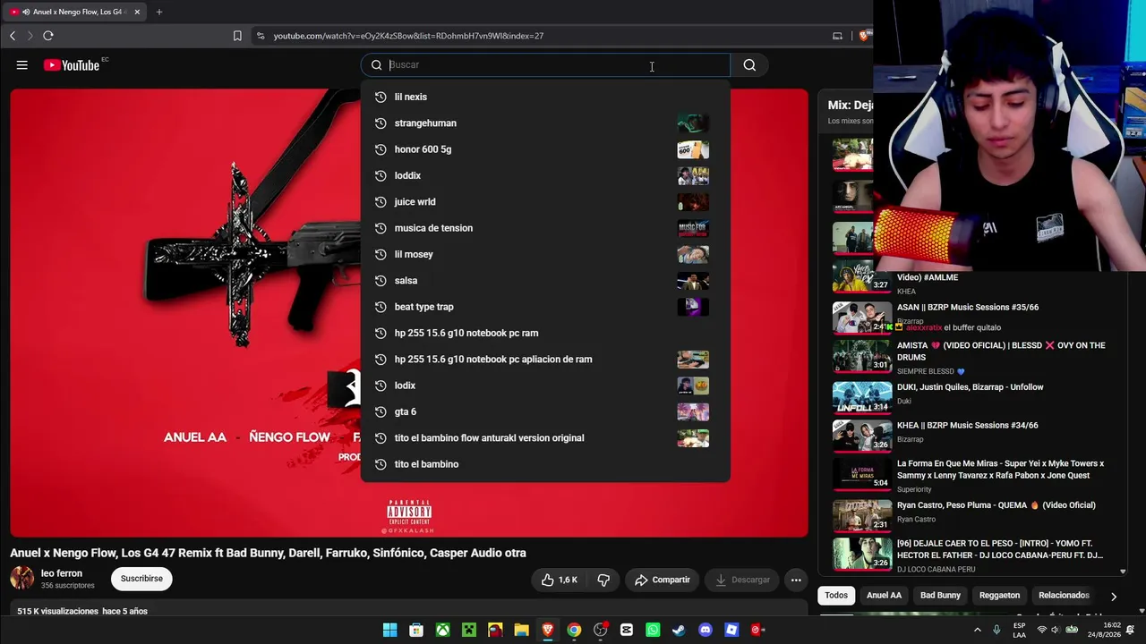
Task: Choose 'juice wrld' search suggestion
Action: [x=545, y=202]
